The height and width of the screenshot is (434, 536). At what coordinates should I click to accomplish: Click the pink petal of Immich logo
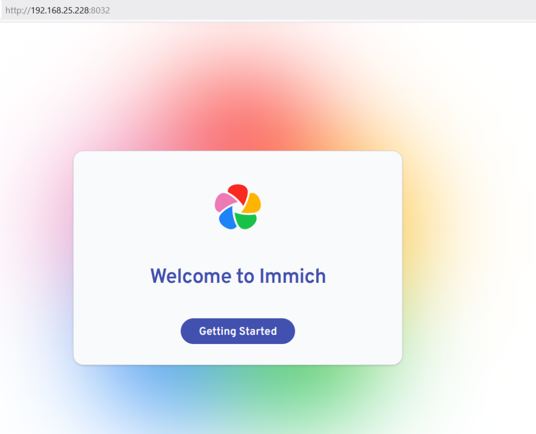(224, 201)
